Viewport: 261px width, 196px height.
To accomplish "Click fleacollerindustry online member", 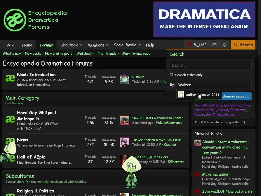I will click(x=208, y=105).
